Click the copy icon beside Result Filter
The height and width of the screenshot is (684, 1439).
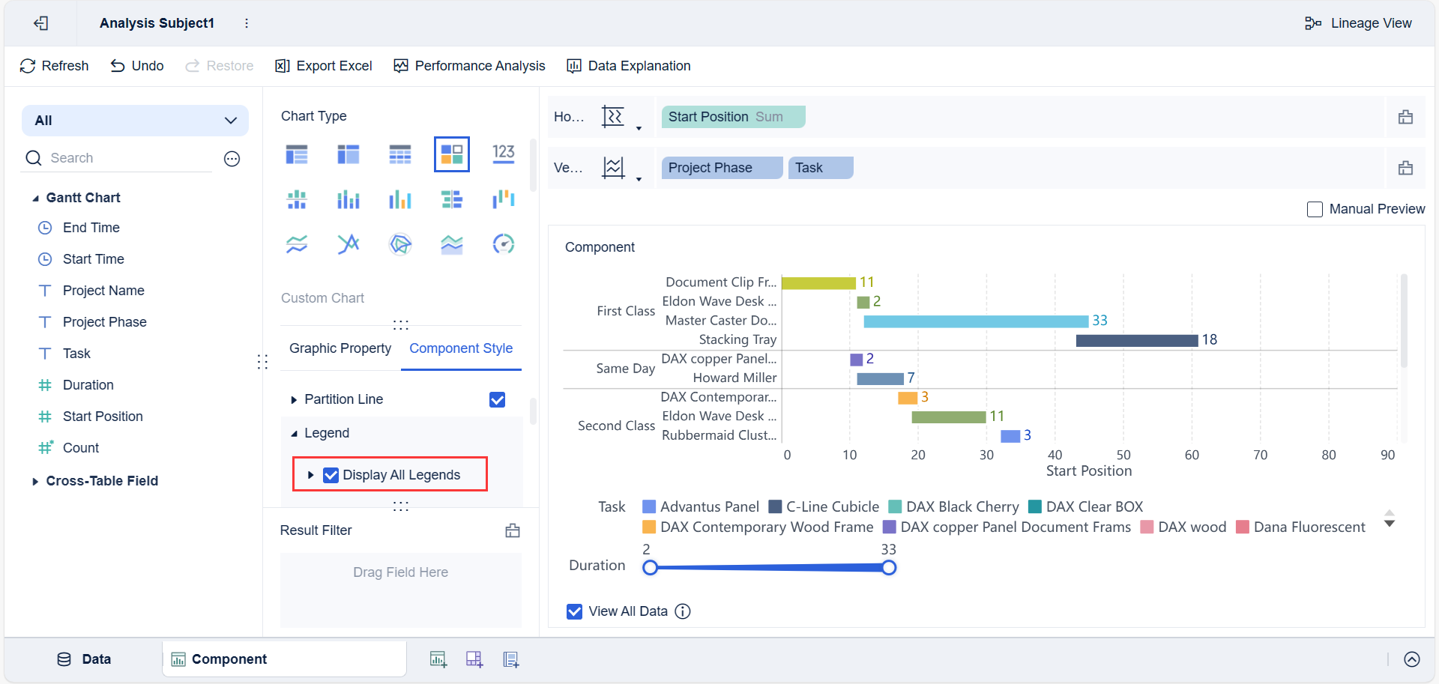[x=513, y=530]
